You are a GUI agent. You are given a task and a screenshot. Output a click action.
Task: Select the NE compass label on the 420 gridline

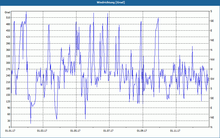click(212, 40)
